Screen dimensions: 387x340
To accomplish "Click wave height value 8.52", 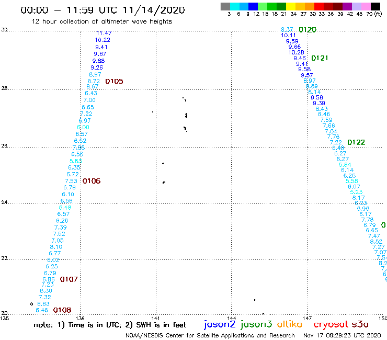I will coord(376,242).
